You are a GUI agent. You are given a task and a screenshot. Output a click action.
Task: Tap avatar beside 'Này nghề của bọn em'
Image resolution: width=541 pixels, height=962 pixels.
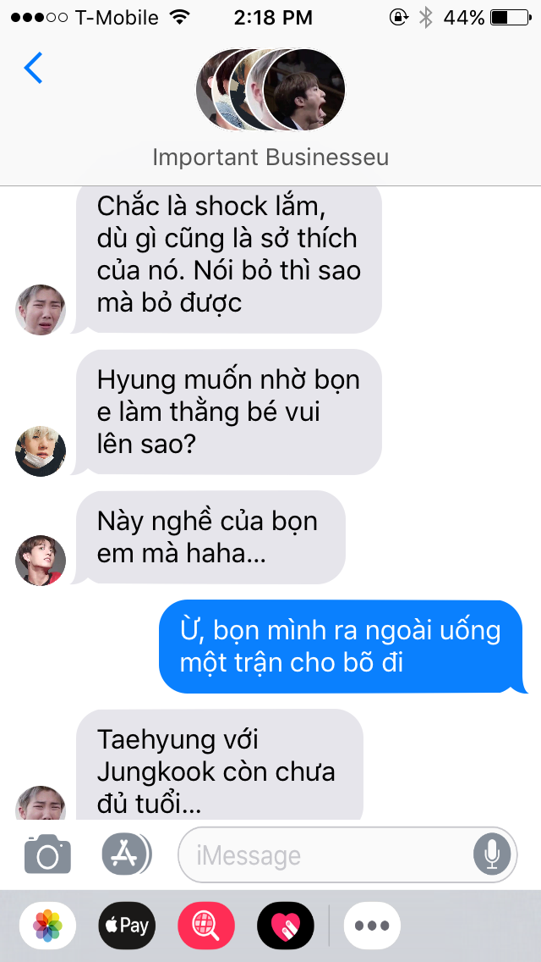click(40, 560)
